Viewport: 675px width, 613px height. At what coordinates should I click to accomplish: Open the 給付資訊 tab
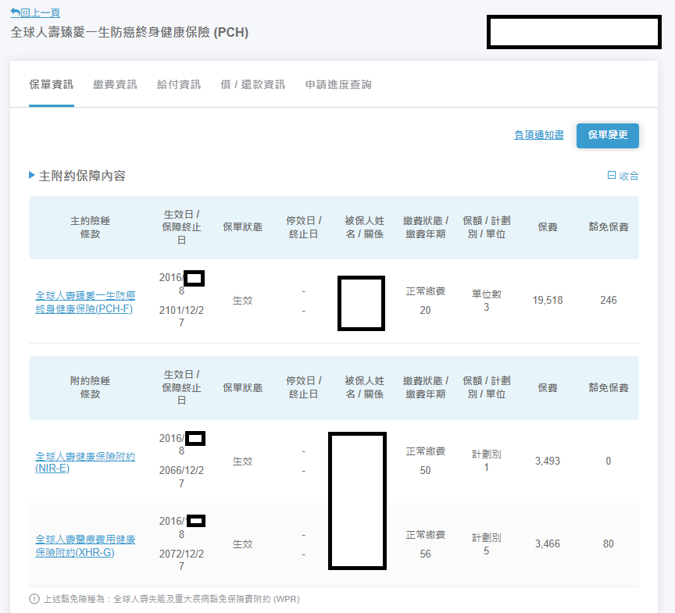(179, 84)
